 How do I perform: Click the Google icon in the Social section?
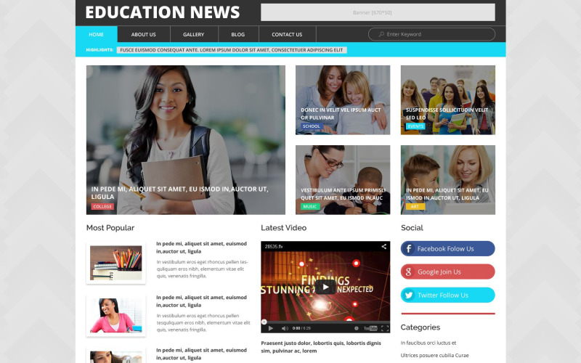(x=409, y=272)
